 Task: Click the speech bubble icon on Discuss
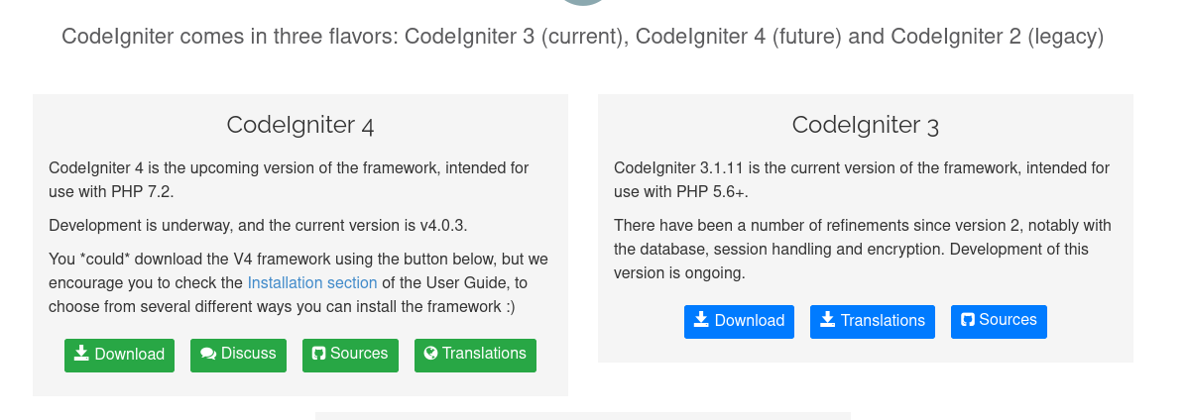pyautogui.click(x=208, y=354)
